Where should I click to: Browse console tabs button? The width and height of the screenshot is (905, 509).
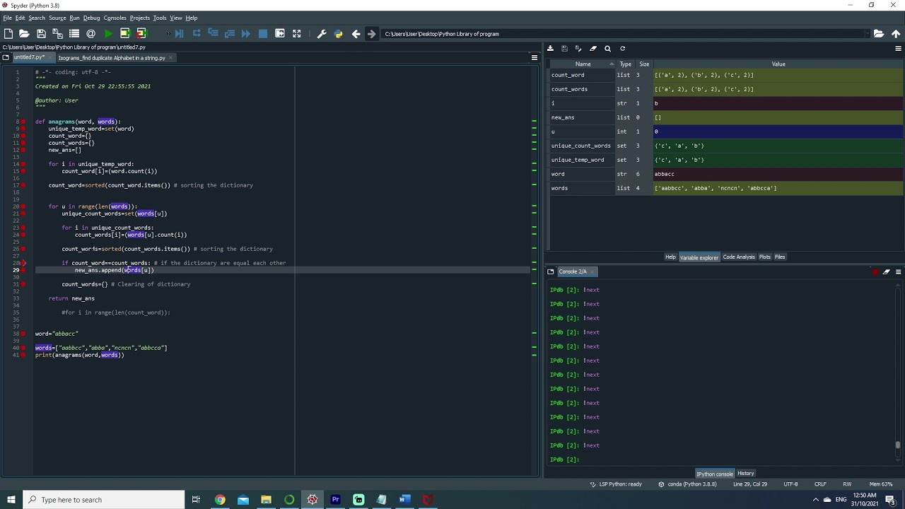[x=551, y=271]
